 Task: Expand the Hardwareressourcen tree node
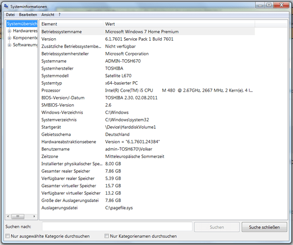9,31
